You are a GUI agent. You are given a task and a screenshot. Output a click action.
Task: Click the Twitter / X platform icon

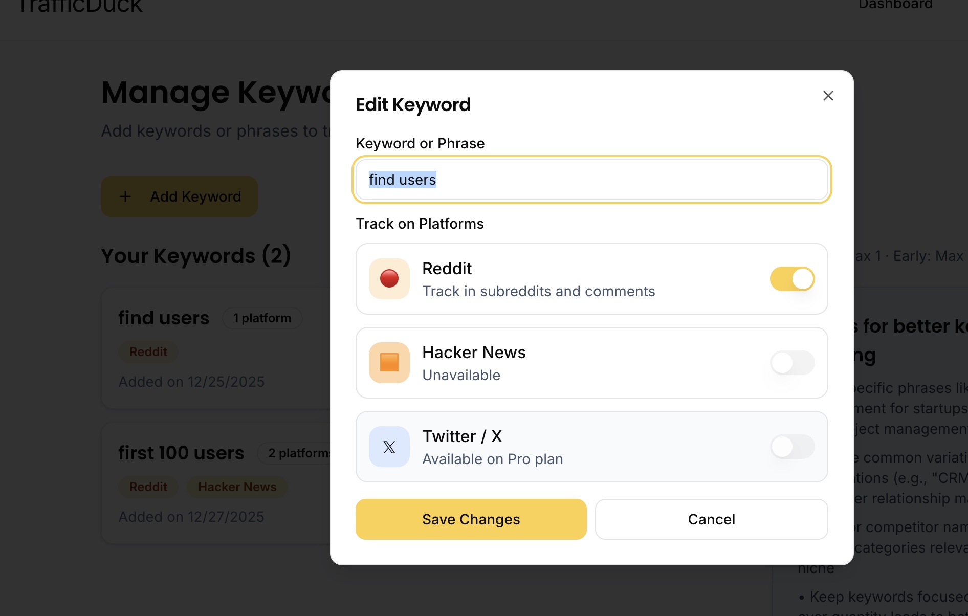389,447
